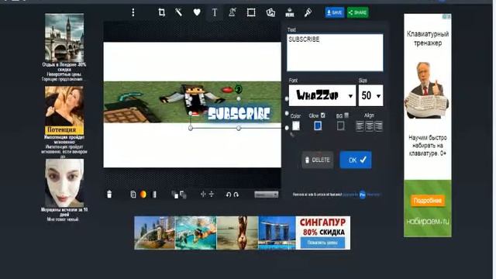Open the Whazzup font dropdown
This screenshot has height=279, width=496.
point(322,95)
